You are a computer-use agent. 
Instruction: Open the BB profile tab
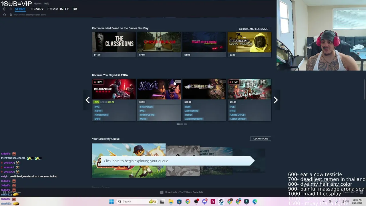[x=75, y=9]
